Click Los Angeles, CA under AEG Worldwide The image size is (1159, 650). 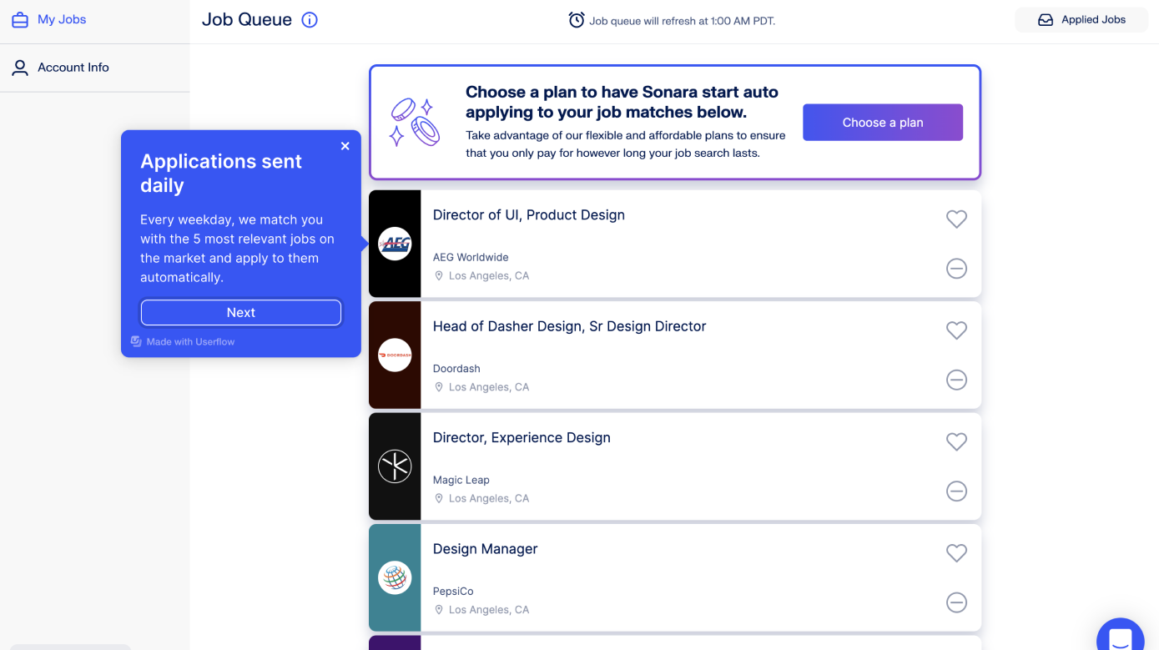[489, 276]
